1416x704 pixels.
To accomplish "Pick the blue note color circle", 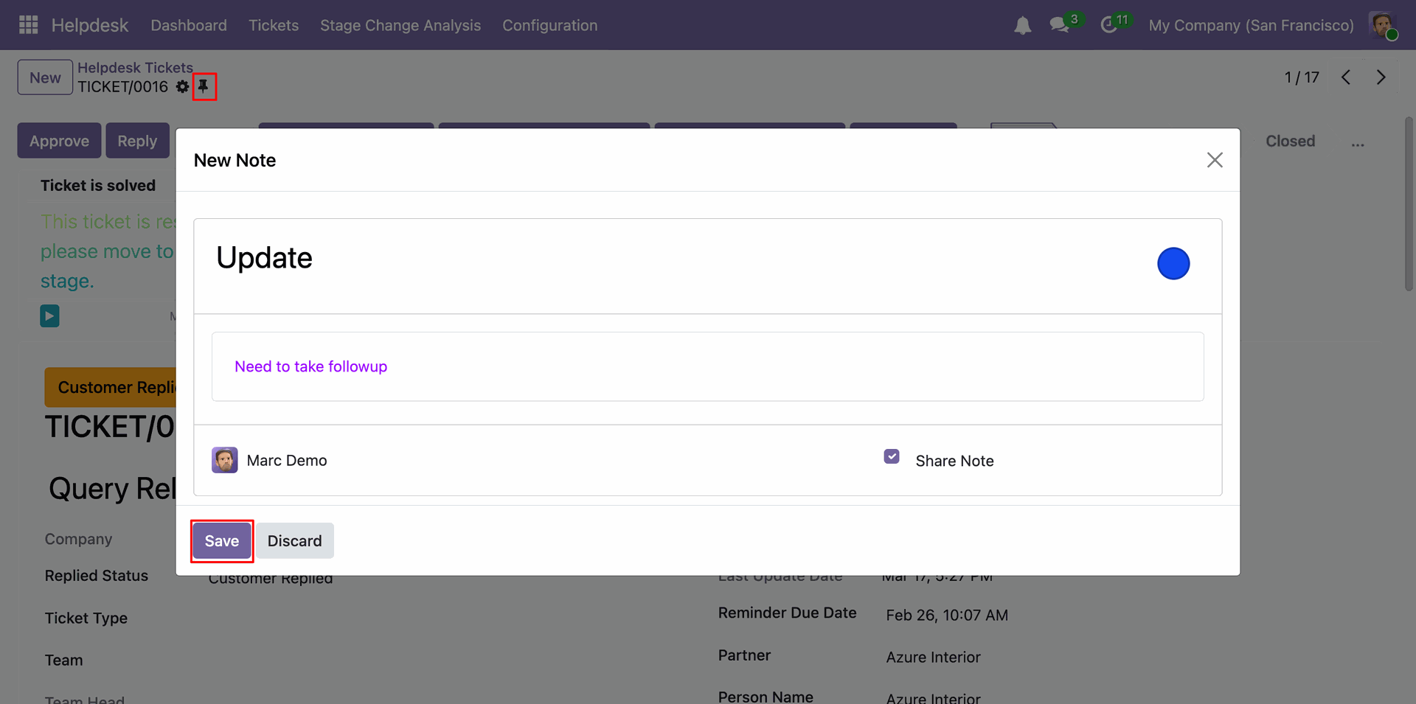I will tap(1173, 264).
